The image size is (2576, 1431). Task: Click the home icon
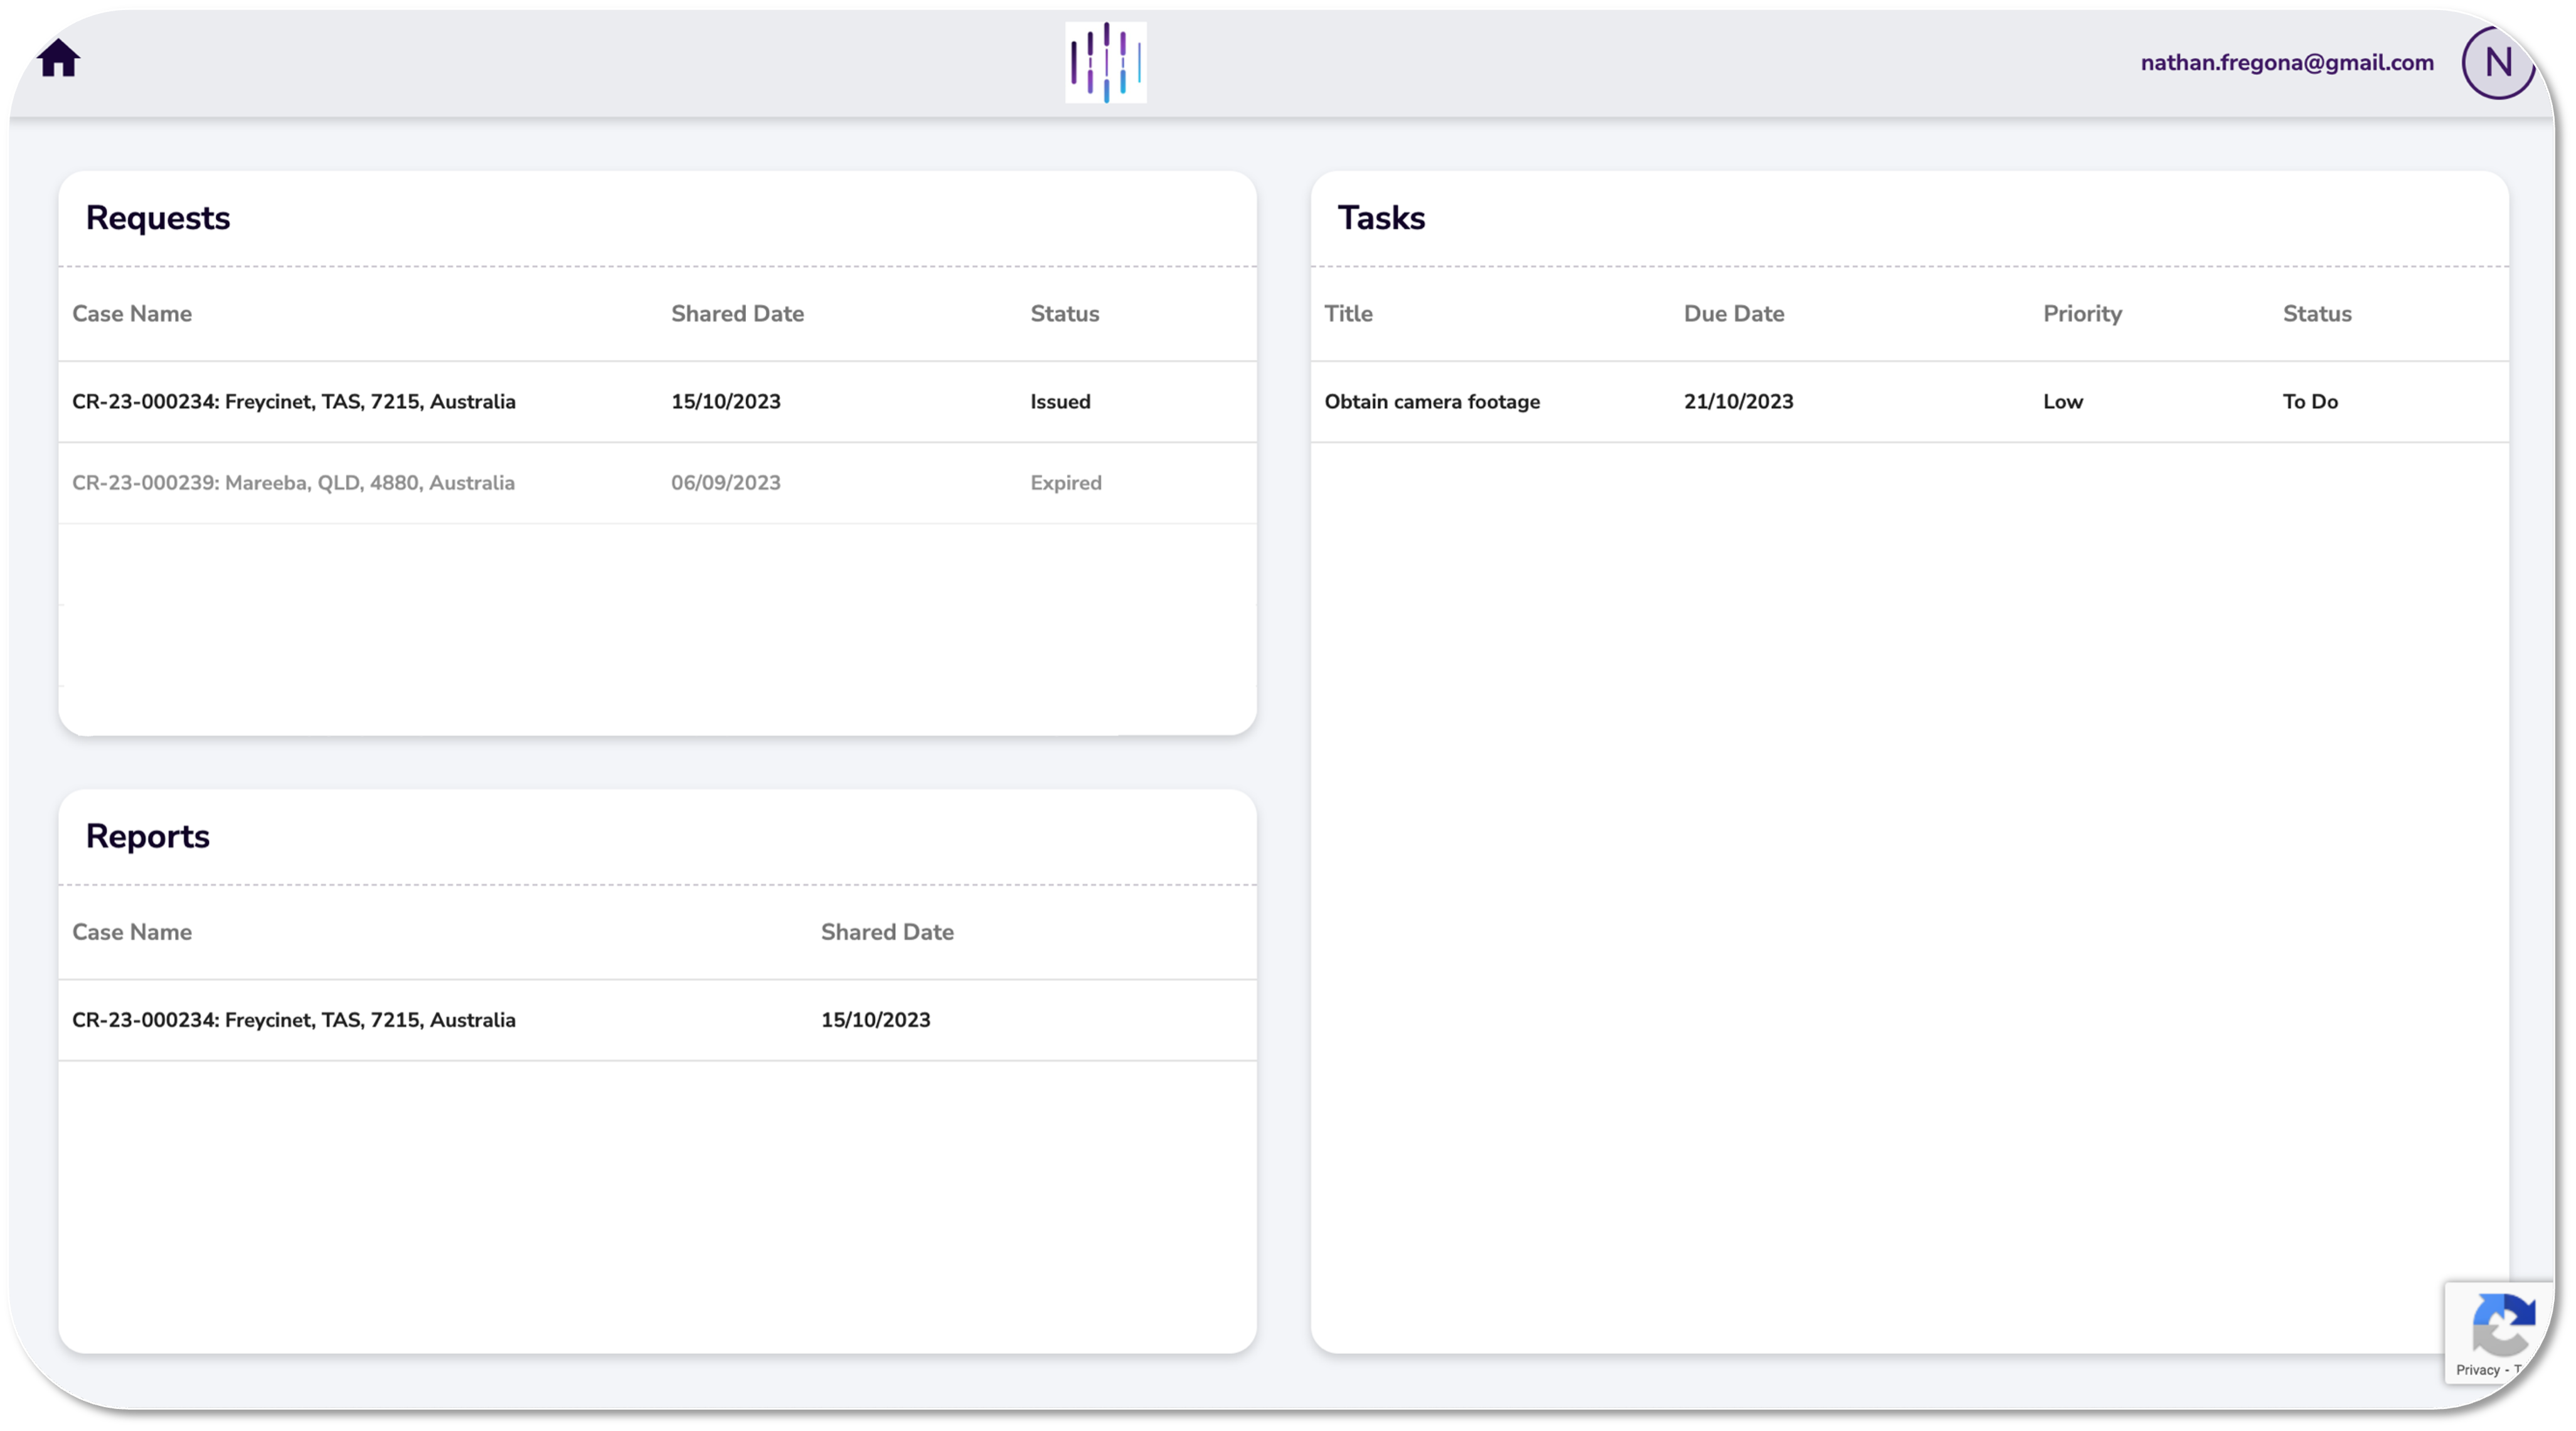pos(59,59)
